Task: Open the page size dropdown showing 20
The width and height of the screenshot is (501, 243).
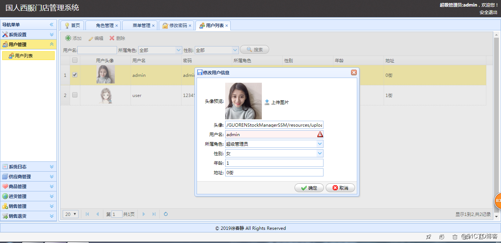Action: pos(71,214)
